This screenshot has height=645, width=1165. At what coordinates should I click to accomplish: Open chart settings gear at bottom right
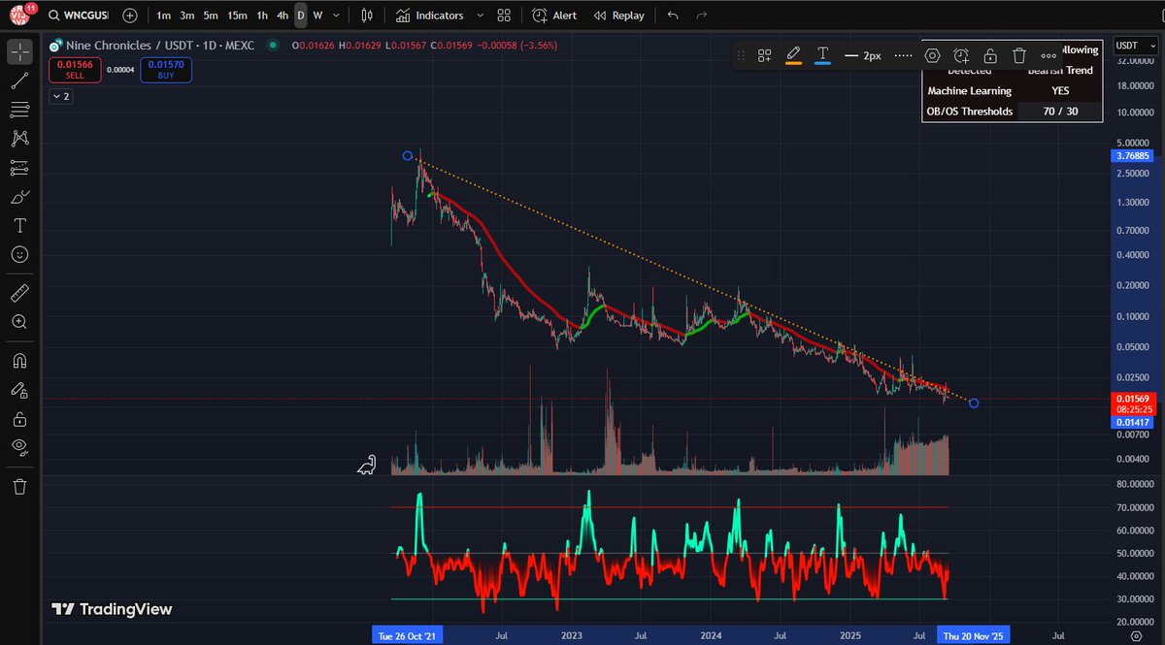point(1137,634)
